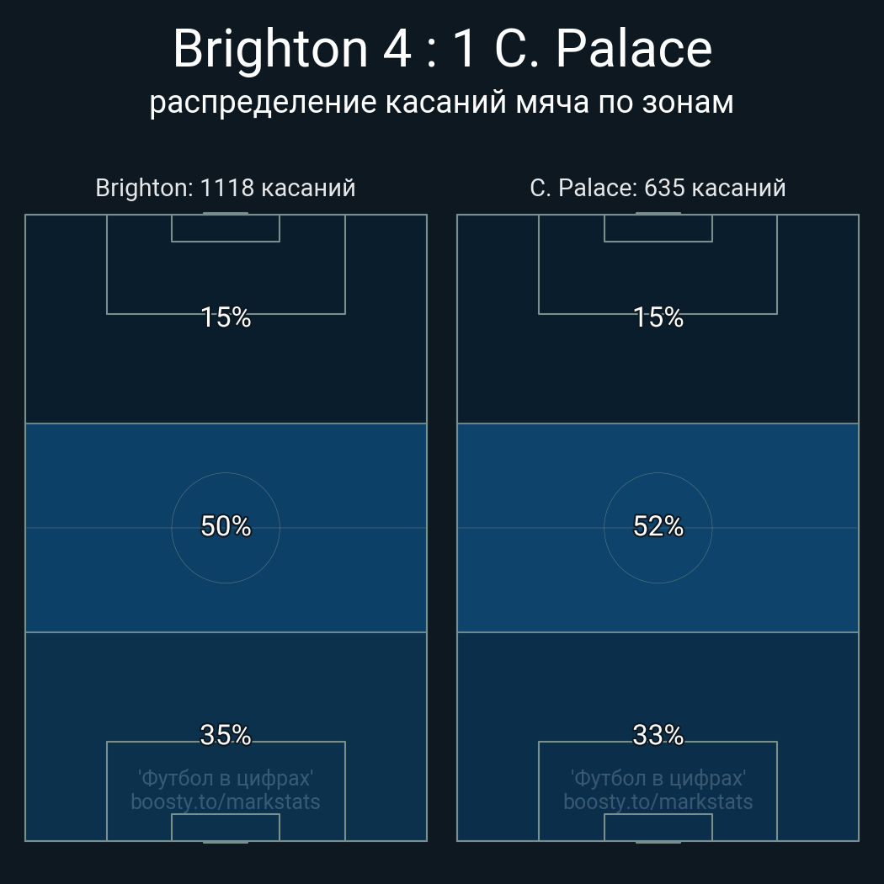Click C. Palace's 15% attacking zone label
Screen dimensions: 884x884
[x=658, y=317]
